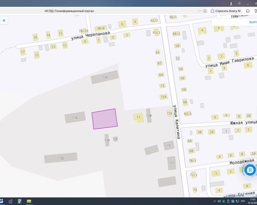257x205 pixels.
Task: Open browser profile avatar icon
Action: click(x=231, y=3)
